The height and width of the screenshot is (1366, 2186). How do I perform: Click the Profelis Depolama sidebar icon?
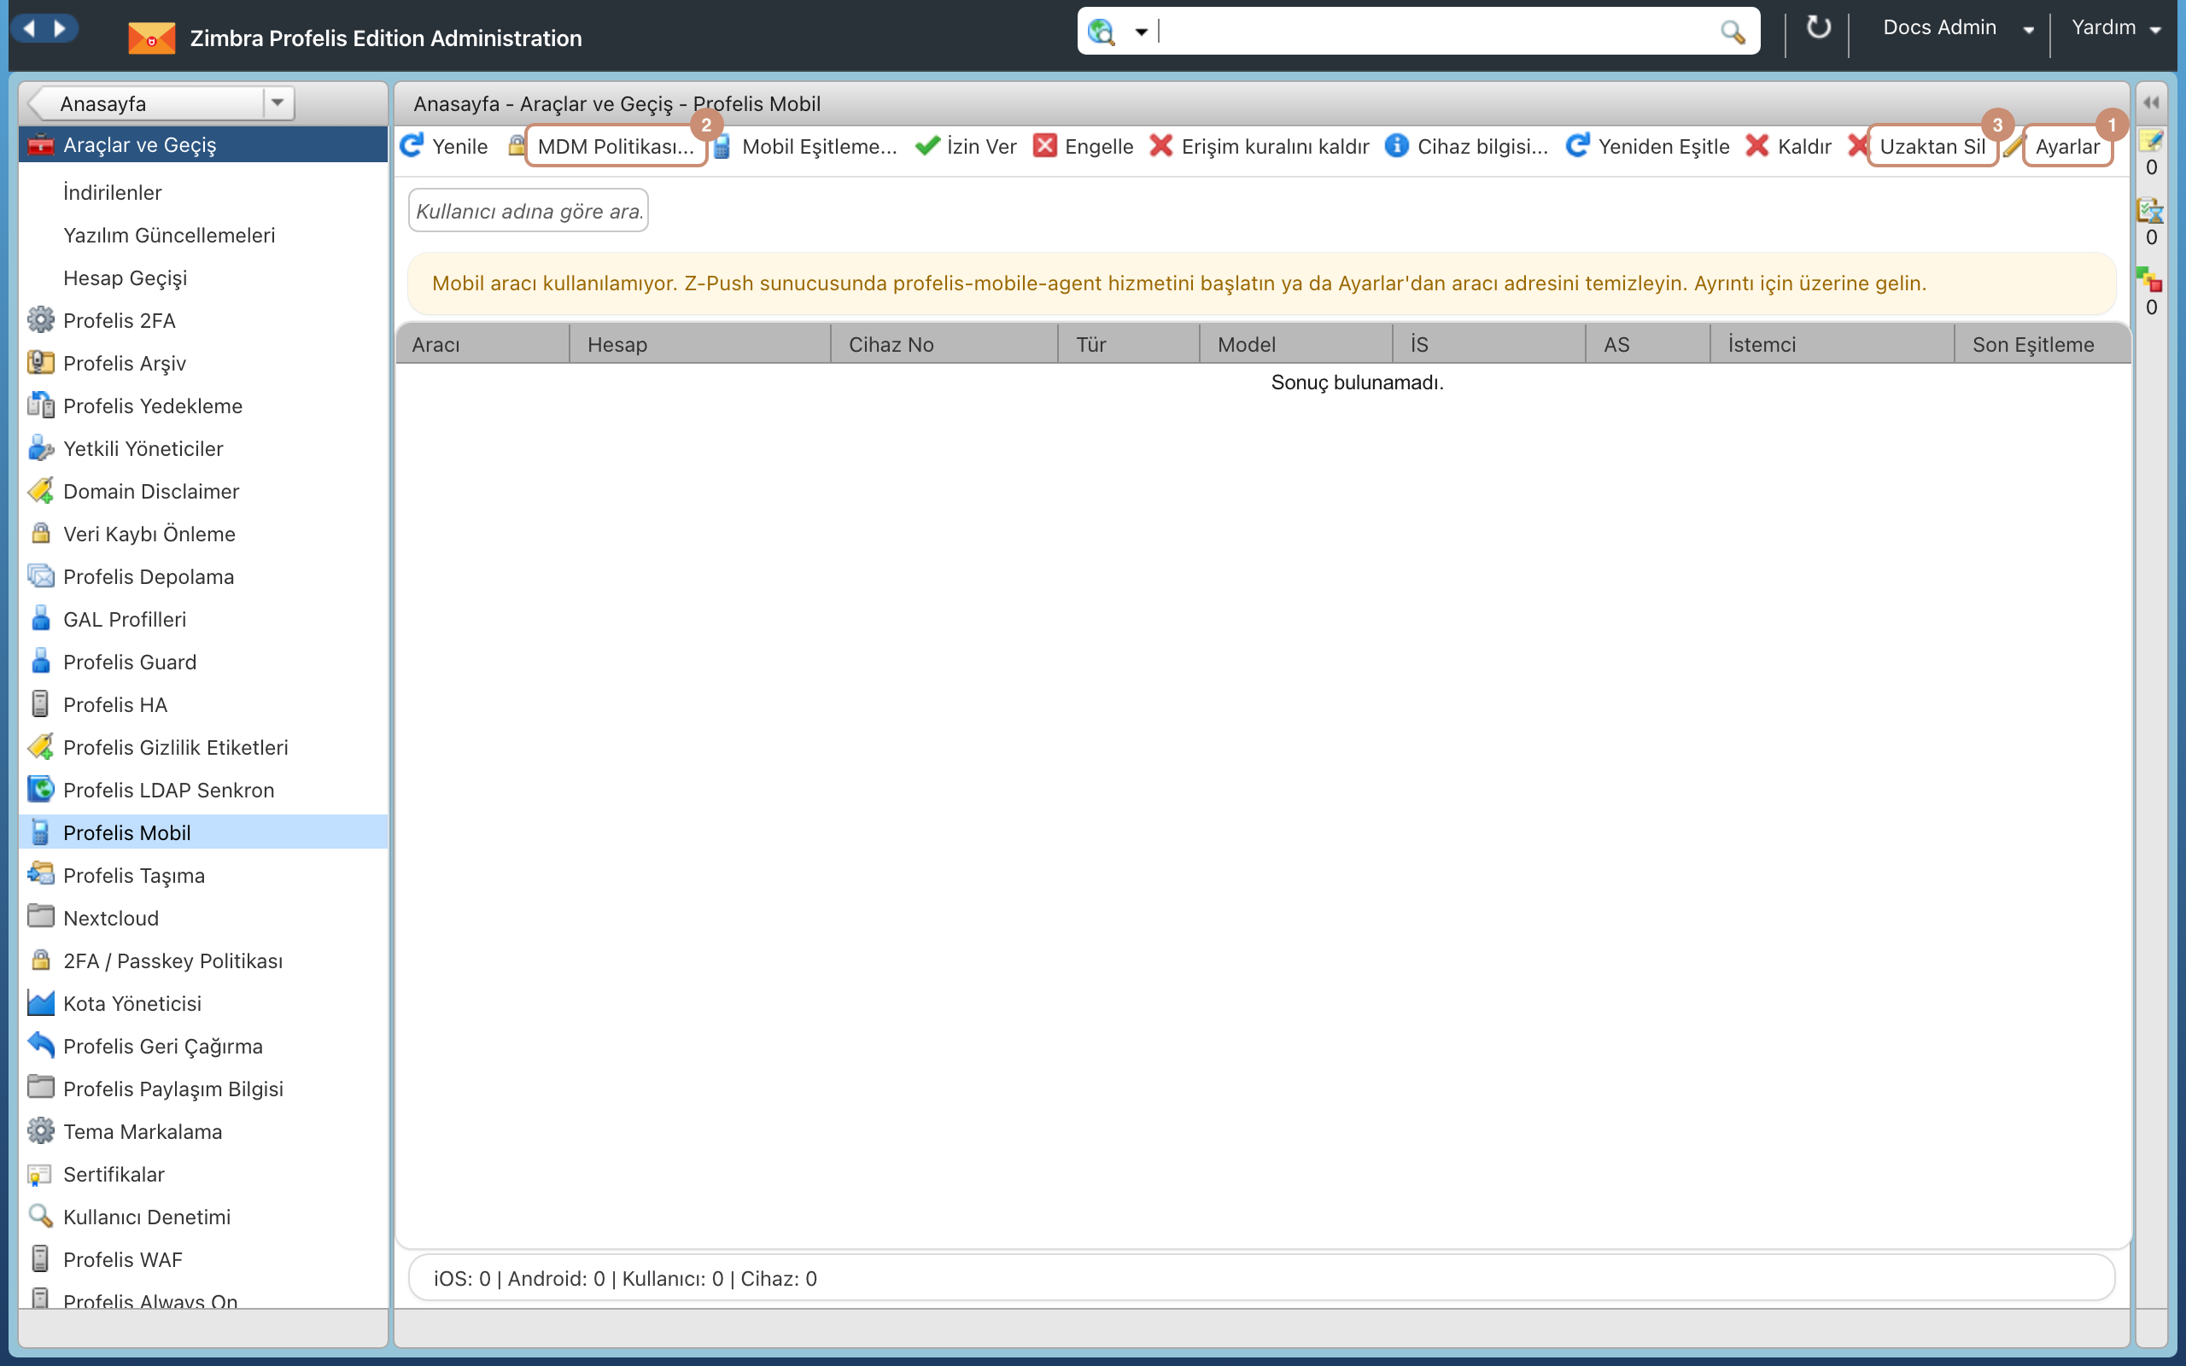[x=40, y=575]
